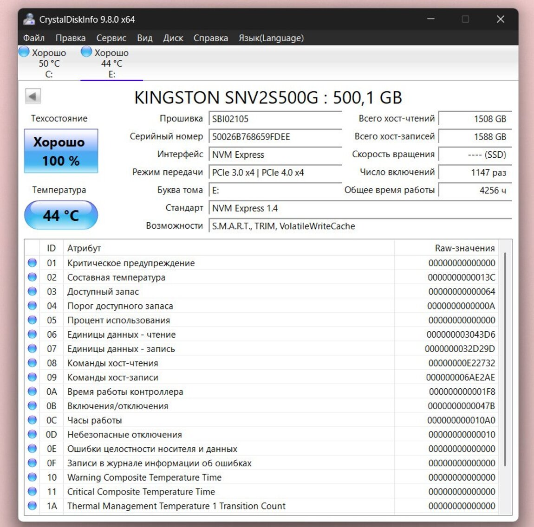
Task: Click the Хорошо 100 % health status button
Action: point(61,151)
